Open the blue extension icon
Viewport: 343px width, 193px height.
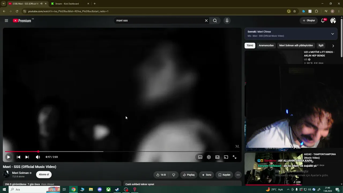point(304,11)
